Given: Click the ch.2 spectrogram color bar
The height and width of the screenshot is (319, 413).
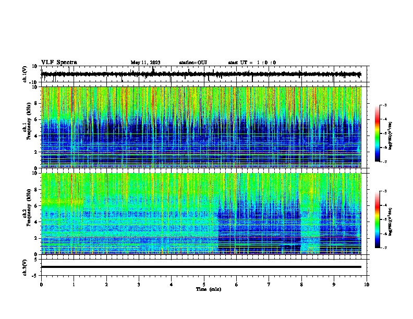Looking at the screenshot, I should [x=378, y=219].
